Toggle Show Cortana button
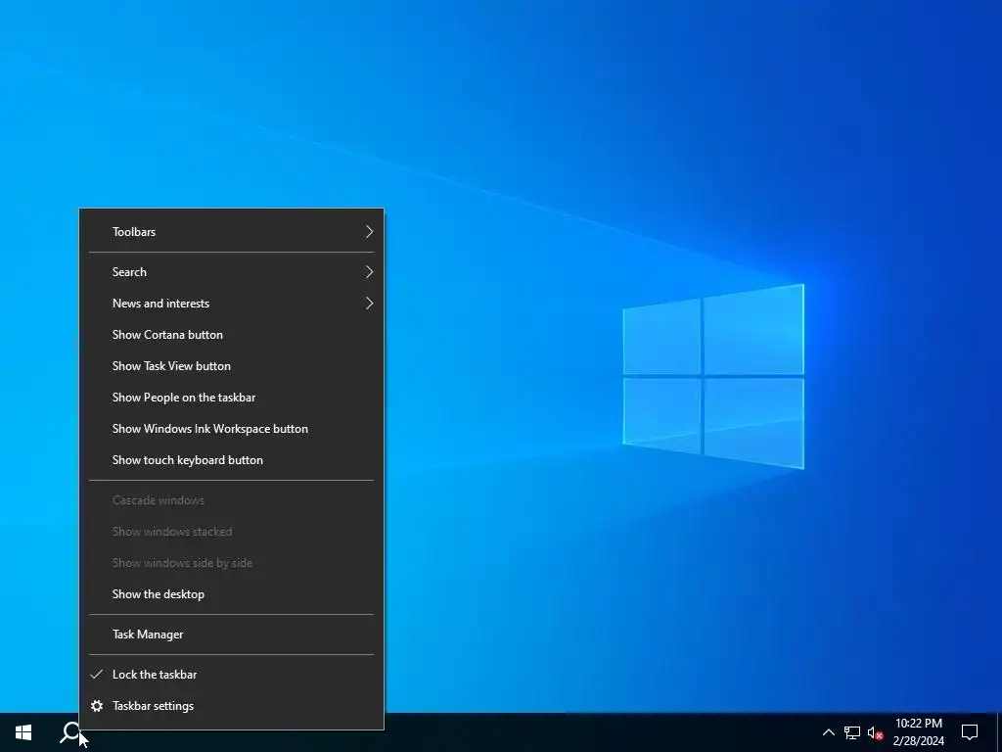Viewport: 1002px width, 752px height. (x=231, y=335)
